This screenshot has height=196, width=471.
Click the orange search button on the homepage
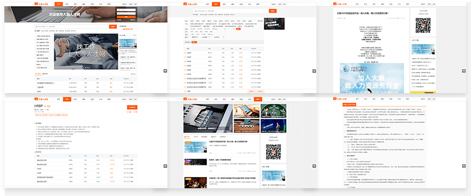pyautogui.click(x=113, y=26)
